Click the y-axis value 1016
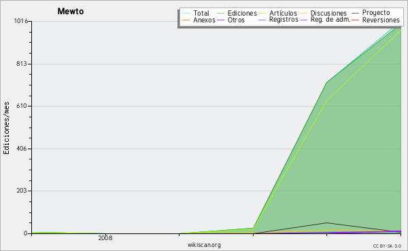The image size is (408, 251). click(x=20, y=21)
